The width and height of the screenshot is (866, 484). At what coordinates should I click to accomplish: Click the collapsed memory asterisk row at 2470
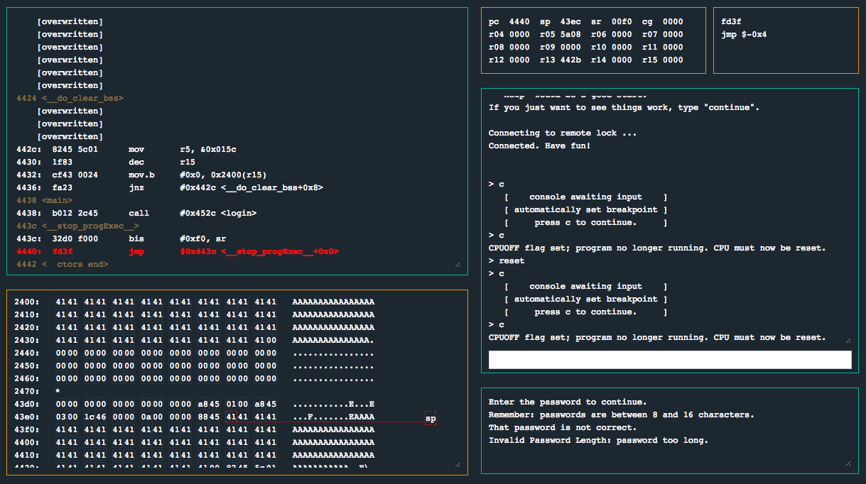[58, 391]
